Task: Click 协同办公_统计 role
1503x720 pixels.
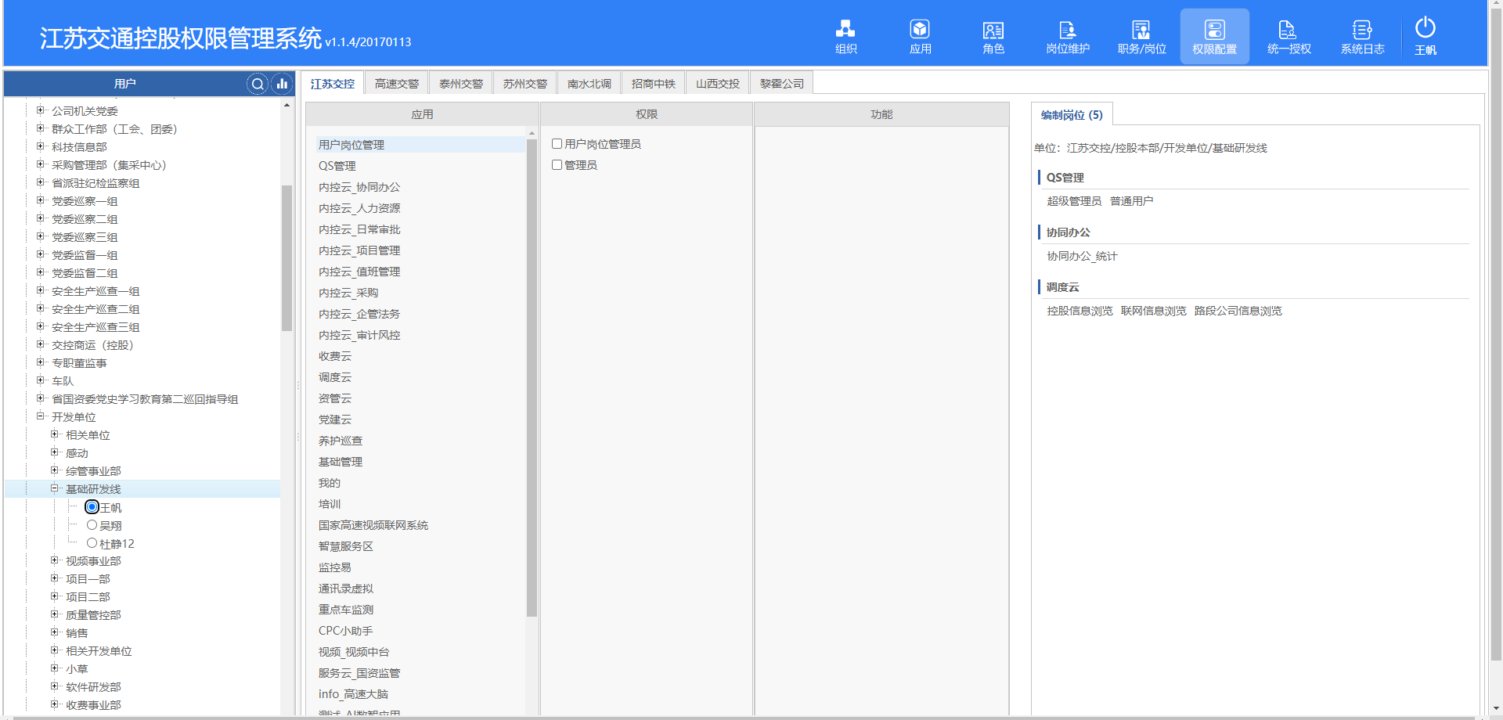Action: tap(1082, 256)
